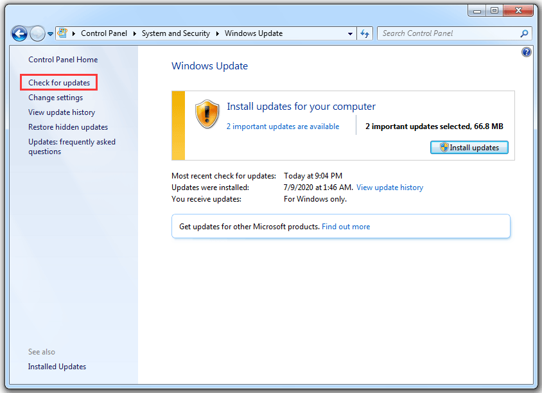Maximize the Windows Update window
Viewport: 542px width, 393px height.
[x=494, y=11]
